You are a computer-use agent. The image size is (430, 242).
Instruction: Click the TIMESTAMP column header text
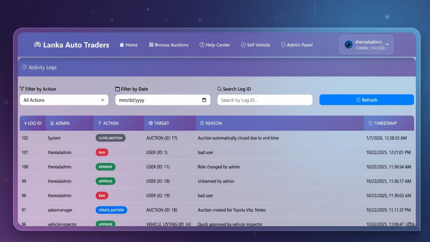coord(385,123)
